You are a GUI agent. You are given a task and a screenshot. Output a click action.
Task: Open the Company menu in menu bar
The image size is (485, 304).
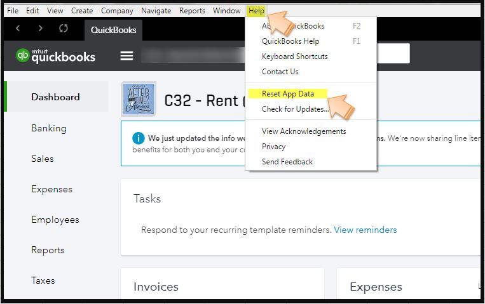tap(117, 11)
